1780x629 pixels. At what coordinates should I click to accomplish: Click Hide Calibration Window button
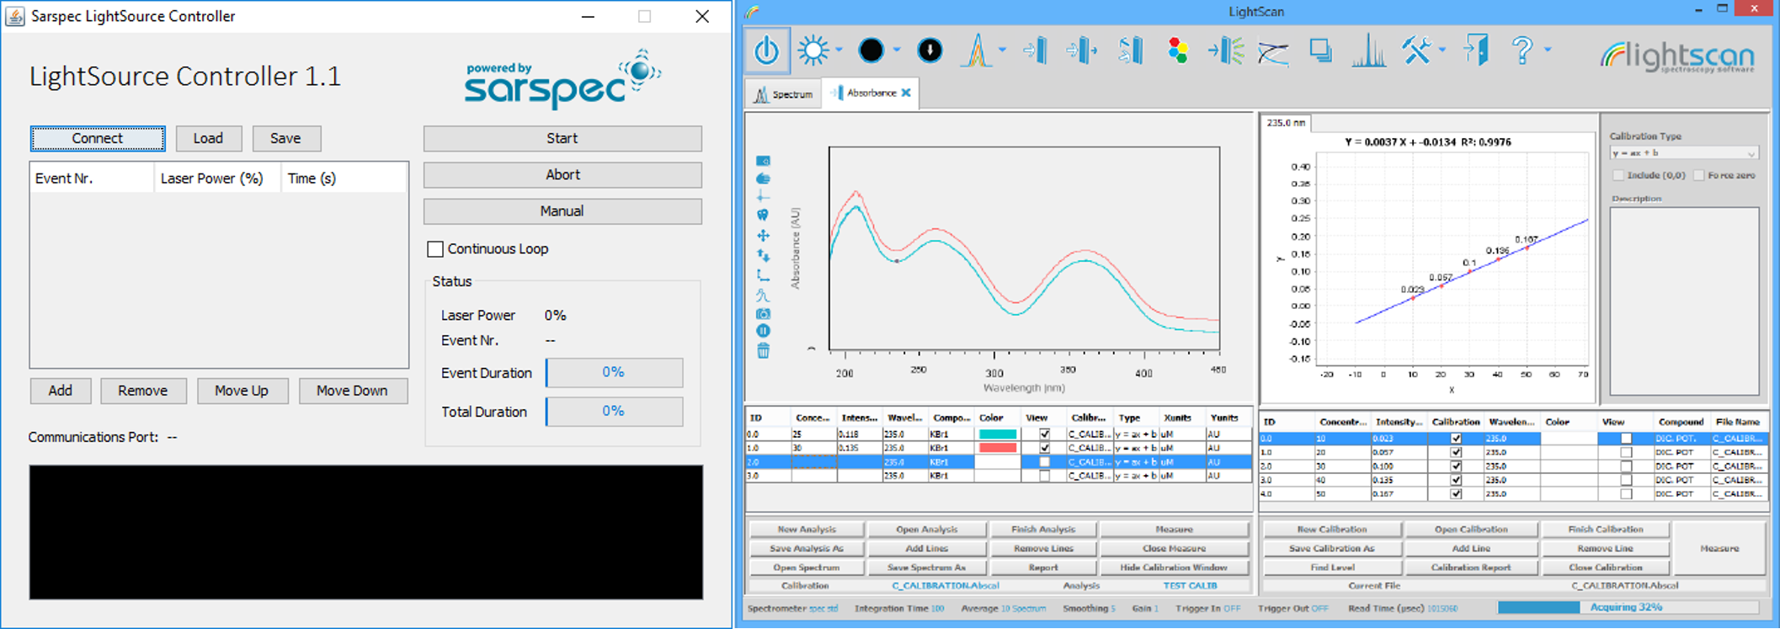tap(1174, 568)
